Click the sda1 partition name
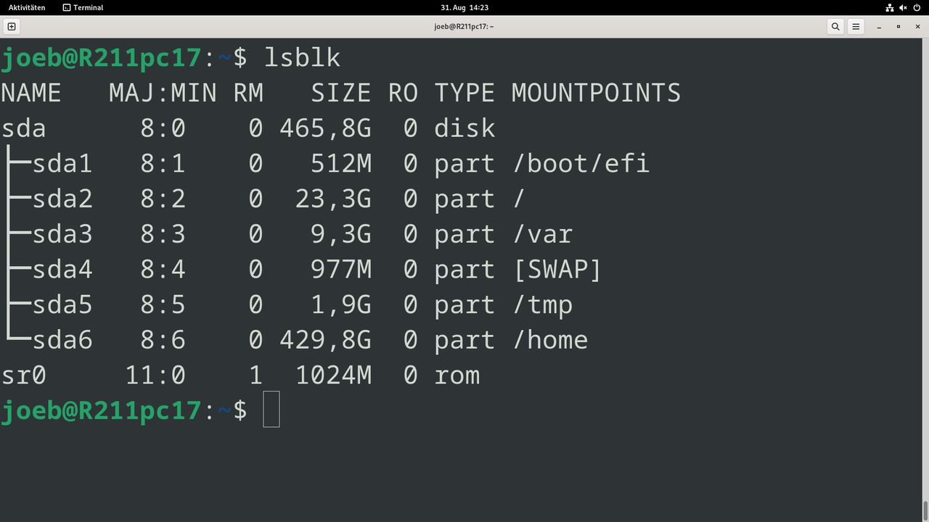The width and height of the screenshot is (929, 522). (62, 164)
